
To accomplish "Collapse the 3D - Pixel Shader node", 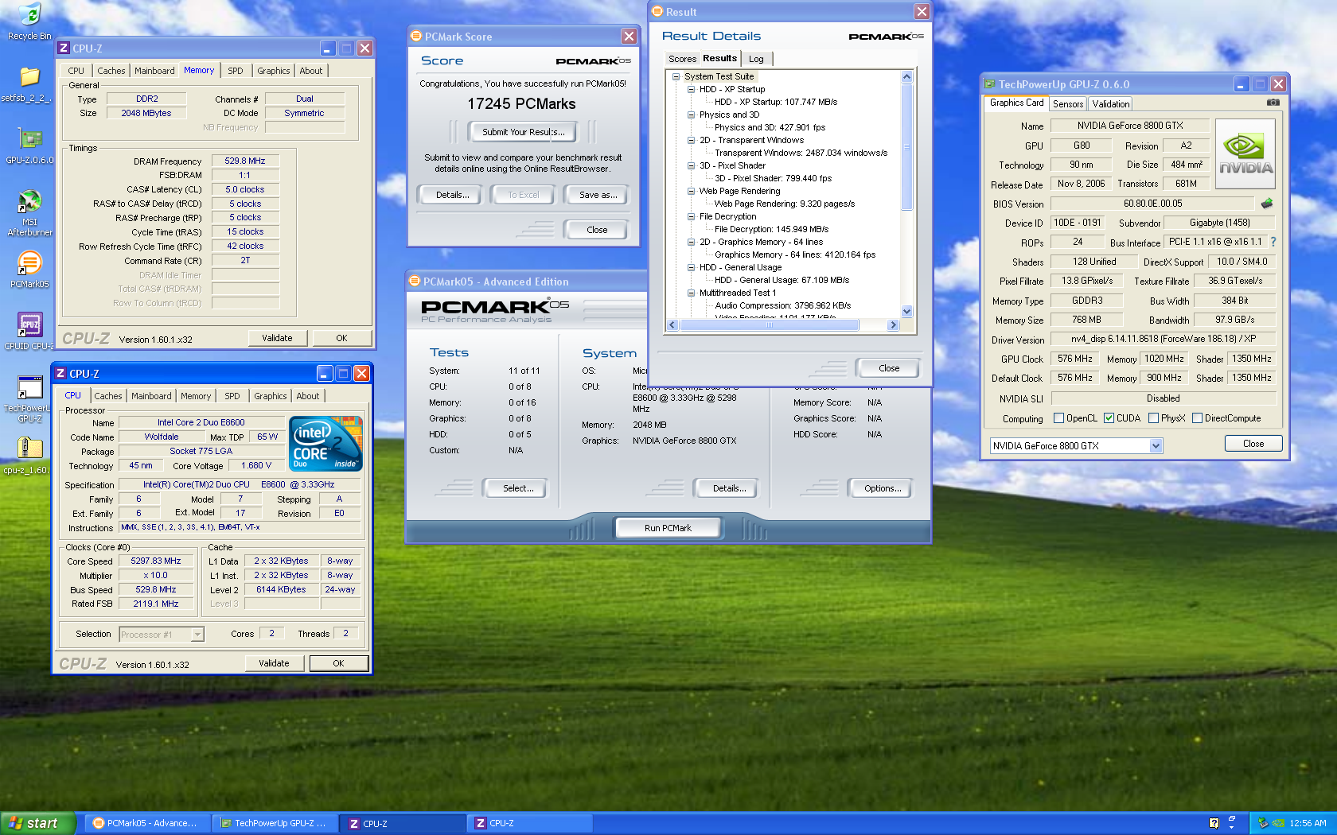I will click(x=692, y=166).
